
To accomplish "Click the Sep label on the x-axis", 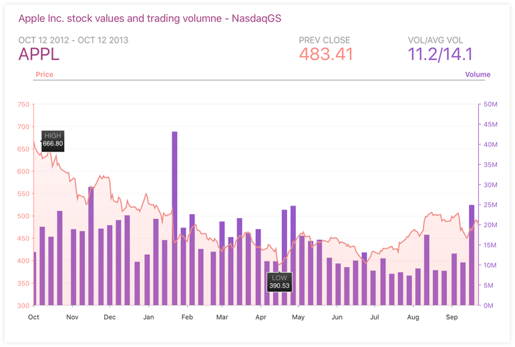I will (x=452, y=317).
